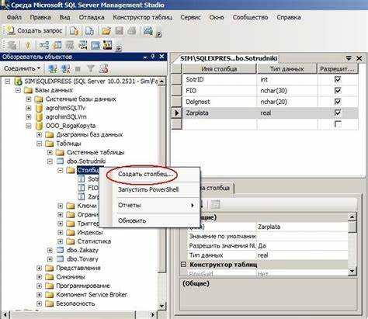Select the Статистика folder
This screenshot has width=368, height=319.
(94, 241)
